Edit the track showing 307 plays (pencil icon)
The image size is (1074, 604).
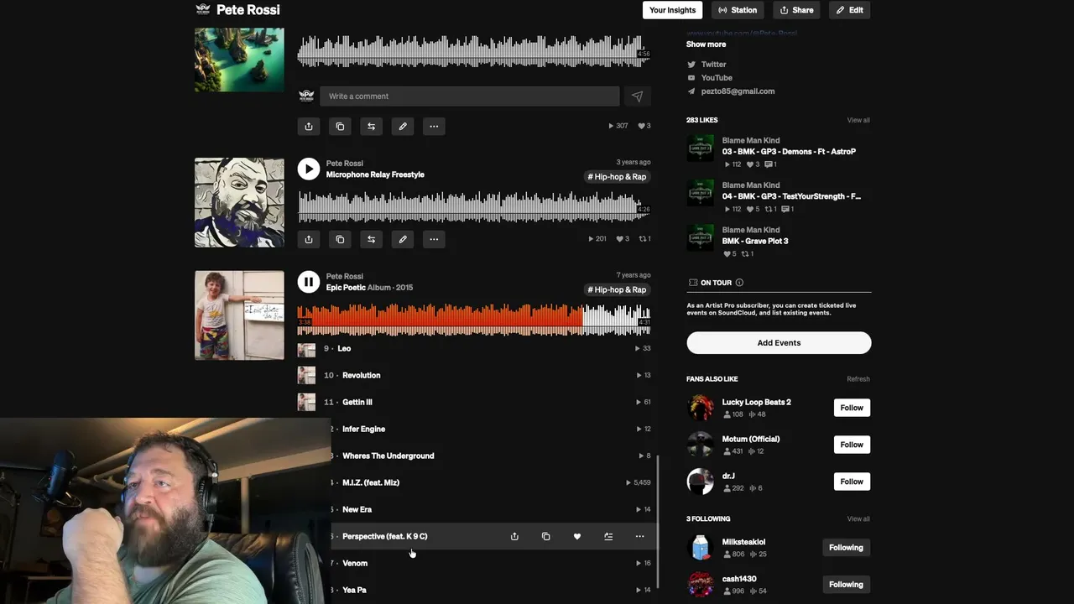pos(403,127)
